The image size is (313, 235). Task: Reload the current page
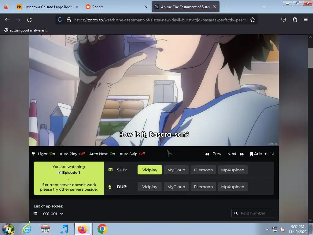coord(29,20)
